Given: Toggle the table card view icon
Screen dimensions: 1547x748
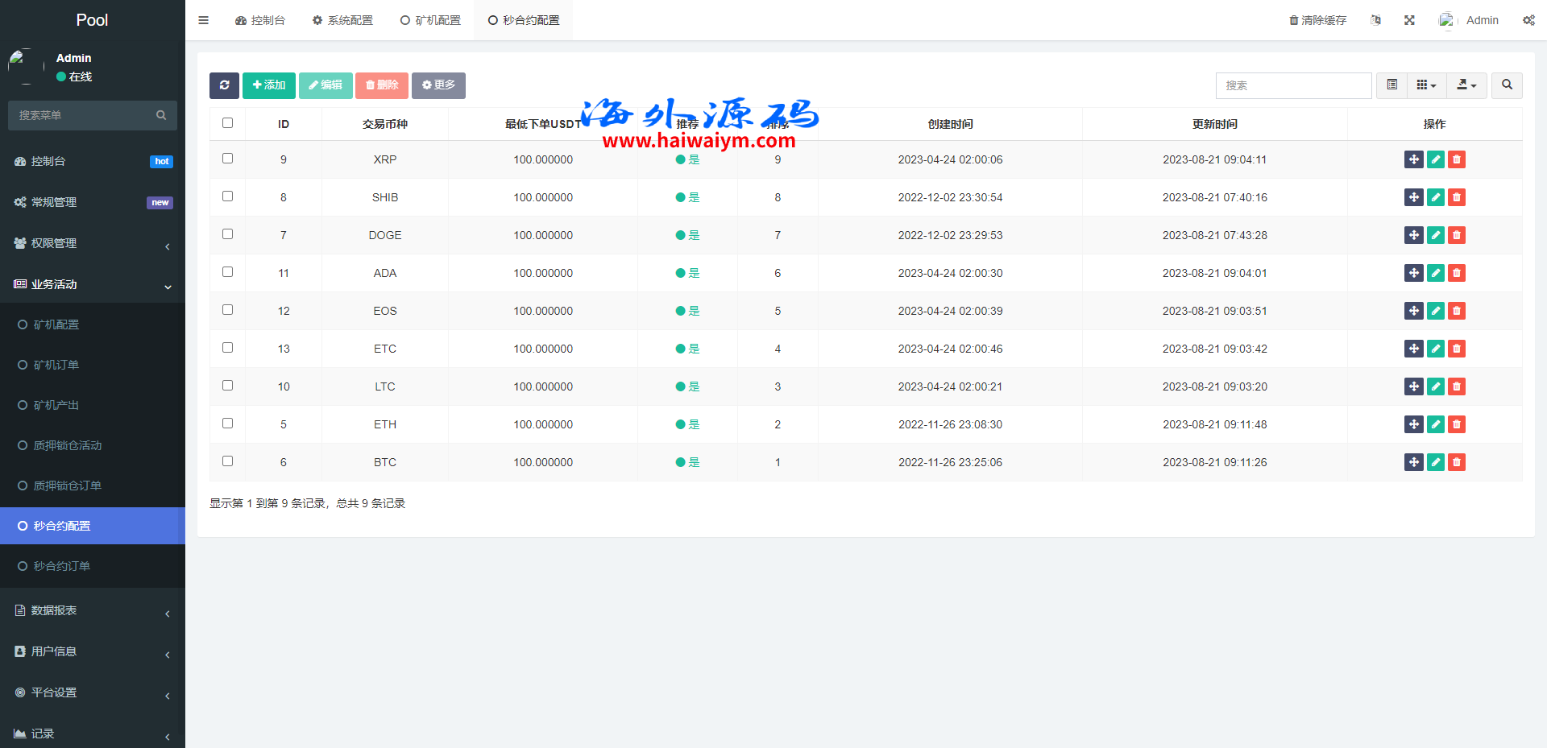Looking at the screenshot, I should coord(1391,85).
